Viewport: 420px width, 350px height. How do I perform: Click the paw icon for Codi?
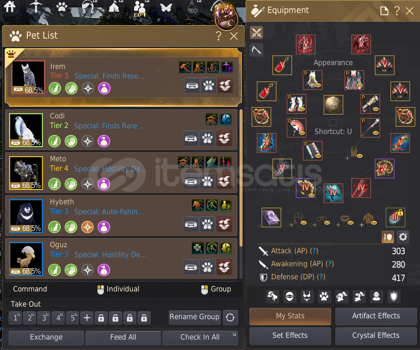click(207, 138)
